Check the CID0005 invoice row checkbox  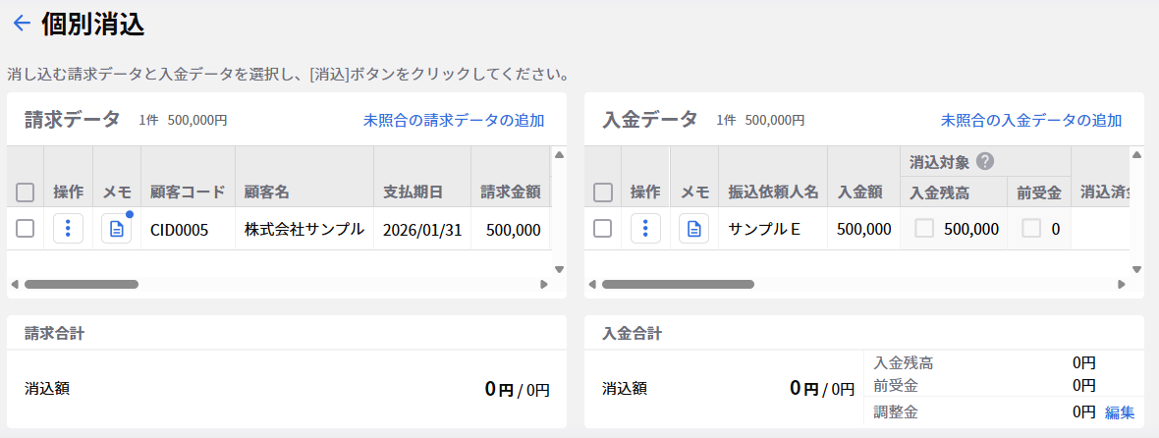tap(26, 229)
